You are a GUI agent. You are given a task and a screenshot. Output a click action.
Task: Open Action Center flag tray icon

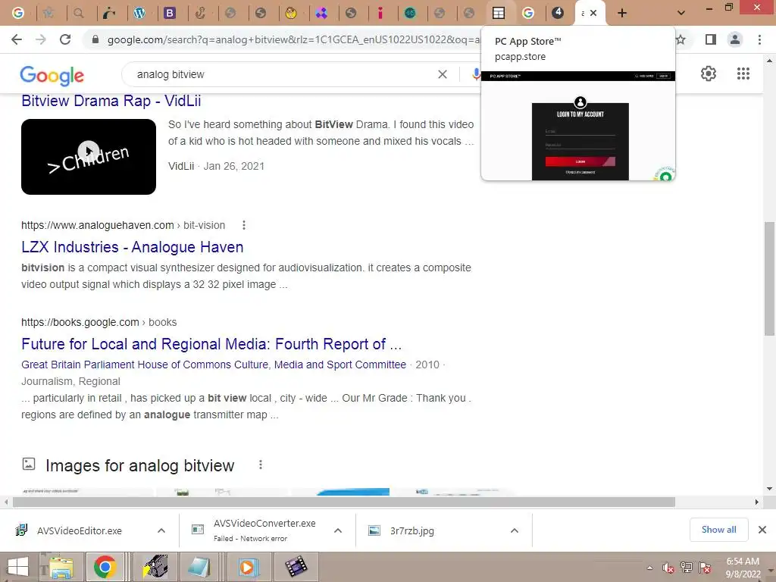(705, 568)
